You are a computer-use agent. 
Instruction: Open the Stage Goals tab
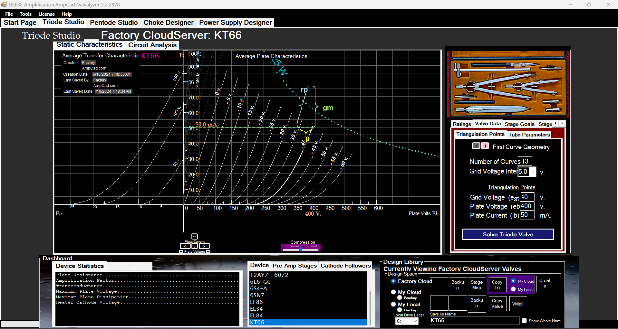coord(519,124)
